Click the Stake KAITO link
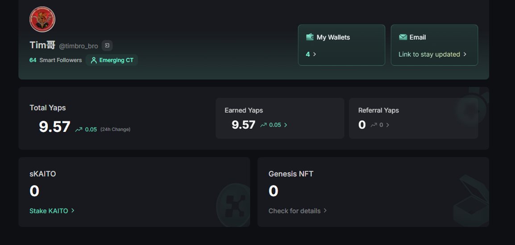Image resolution: width=515 pixels, height=245 pixels. tap(49, 211)
